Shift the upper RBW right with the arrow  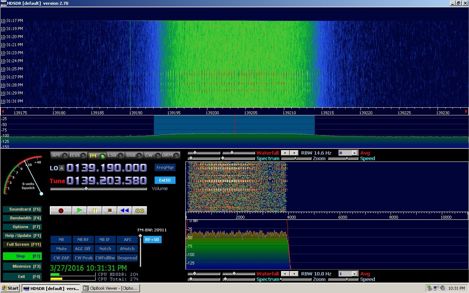(294, 153)
